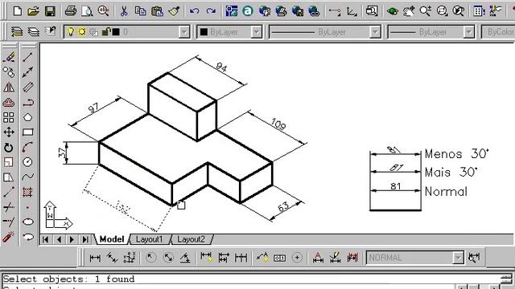Open the UCS flyout icon

[352, 11]
